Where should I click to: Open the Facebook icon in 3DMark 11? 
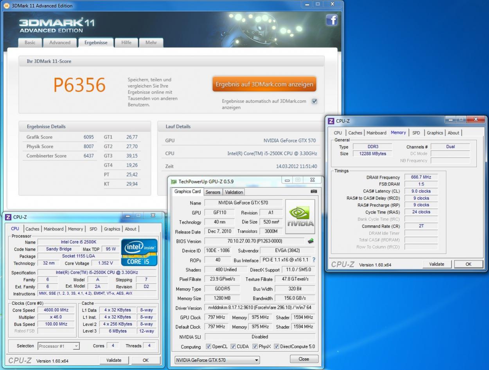tap(332, 20)
